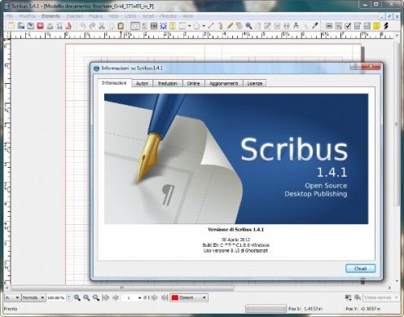Click the PDF Link Annotation tool
404x317 pixels.
tap(386, 26)
